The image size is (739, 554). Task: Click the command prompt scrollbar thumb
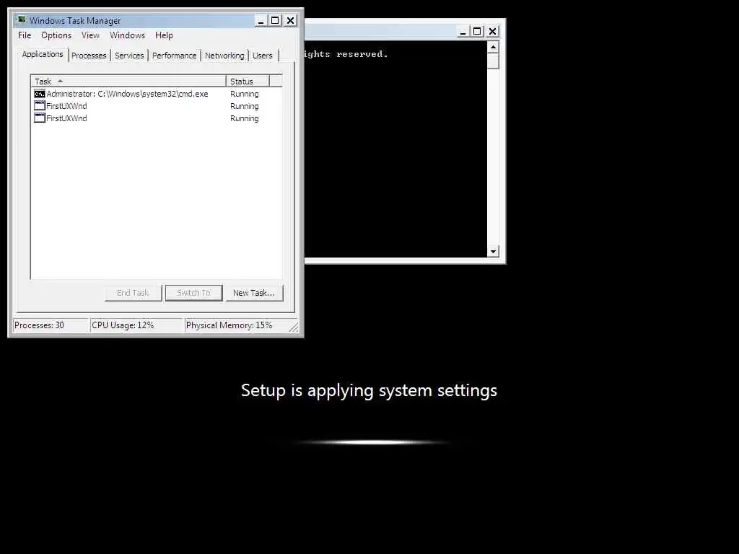(x=493, y=61)
